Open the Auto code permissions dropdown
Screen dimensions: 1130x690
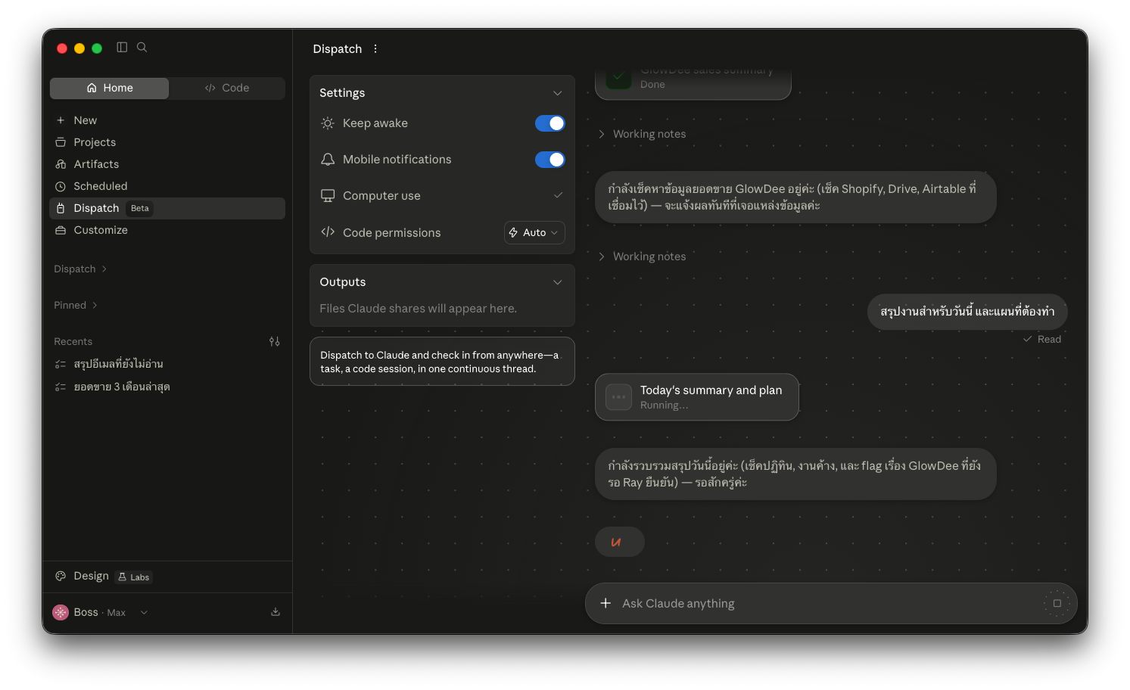click(x=534, y=233)
